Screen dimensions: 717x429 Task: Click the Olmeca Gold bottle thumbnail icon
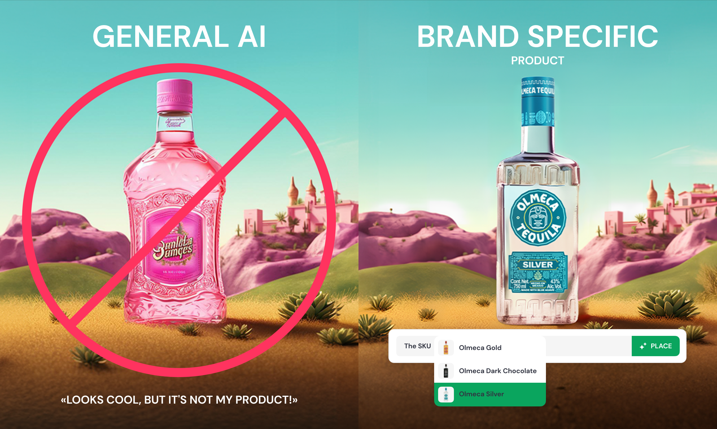coord(446,347)
